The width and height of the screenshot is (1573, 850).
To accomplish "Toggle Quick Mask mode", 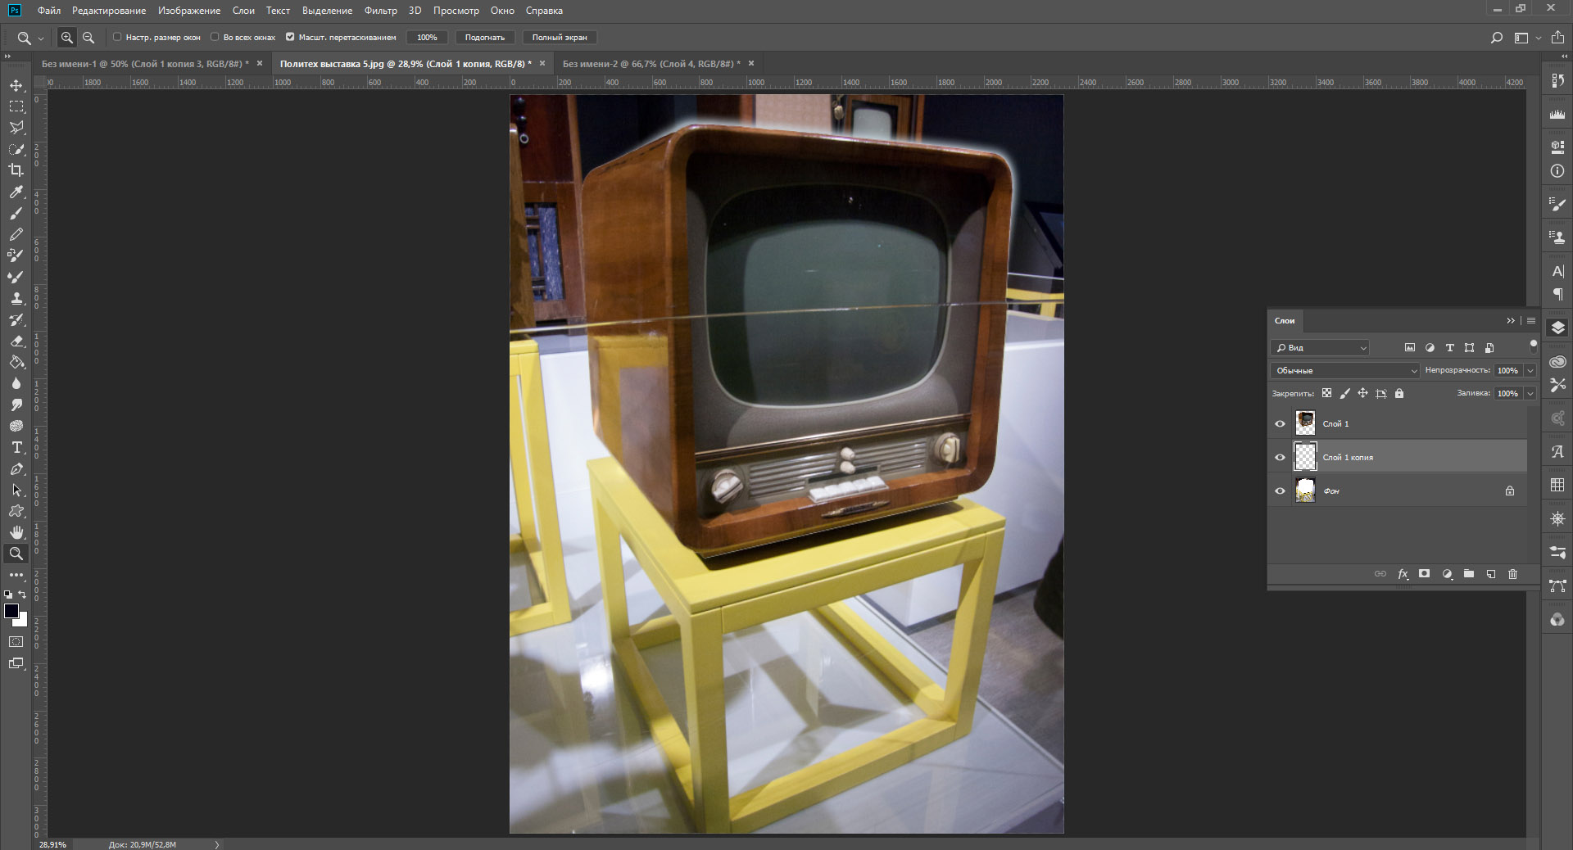I will tap(16, 642).
